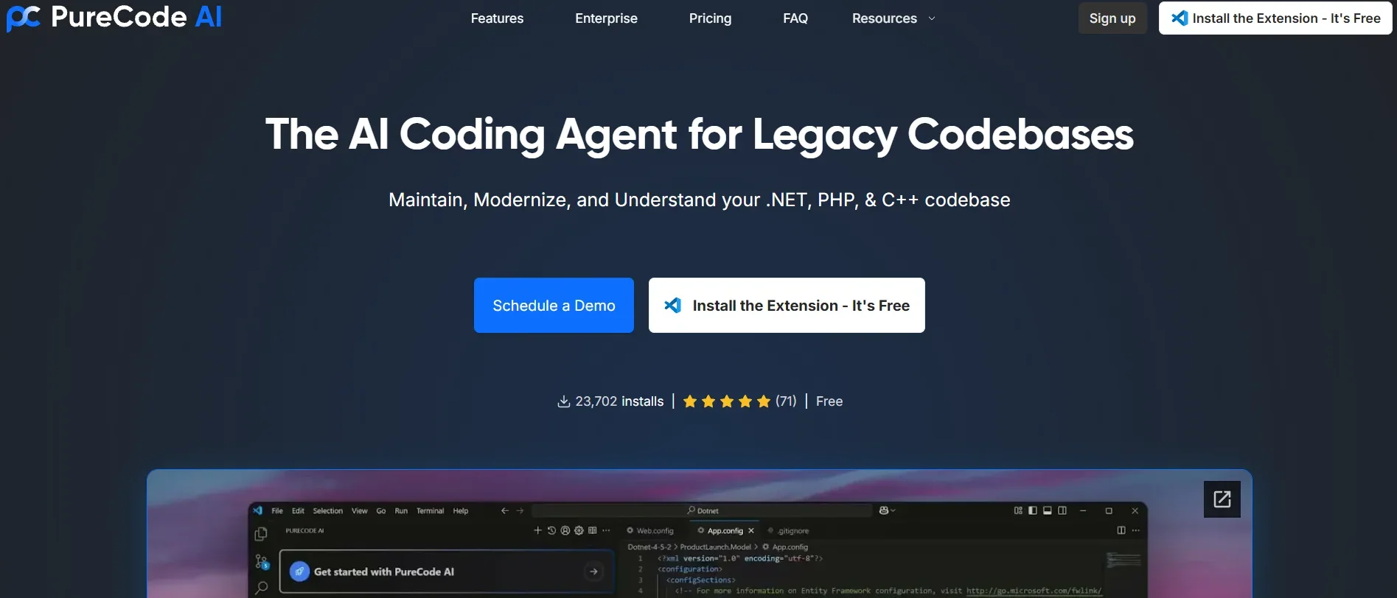1397x598 pixels.
Task: Expand the Resources dropdown in the navigation
Action: pyautogui.click(x=893, y=18)
